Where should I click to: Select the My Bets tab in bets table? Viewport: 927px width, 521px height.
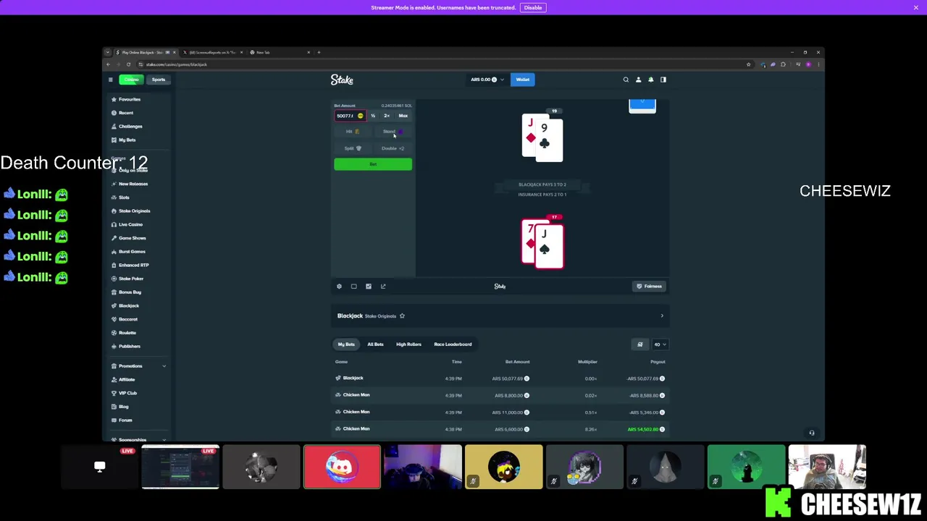click(346, 344)
